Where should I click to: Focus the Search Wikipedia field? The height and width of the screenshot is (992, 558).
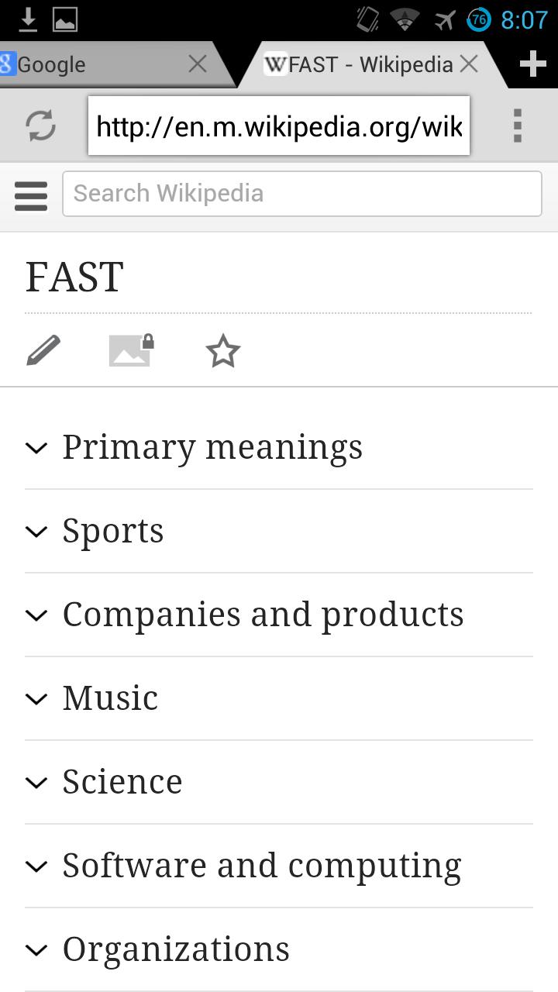(301, 194)
